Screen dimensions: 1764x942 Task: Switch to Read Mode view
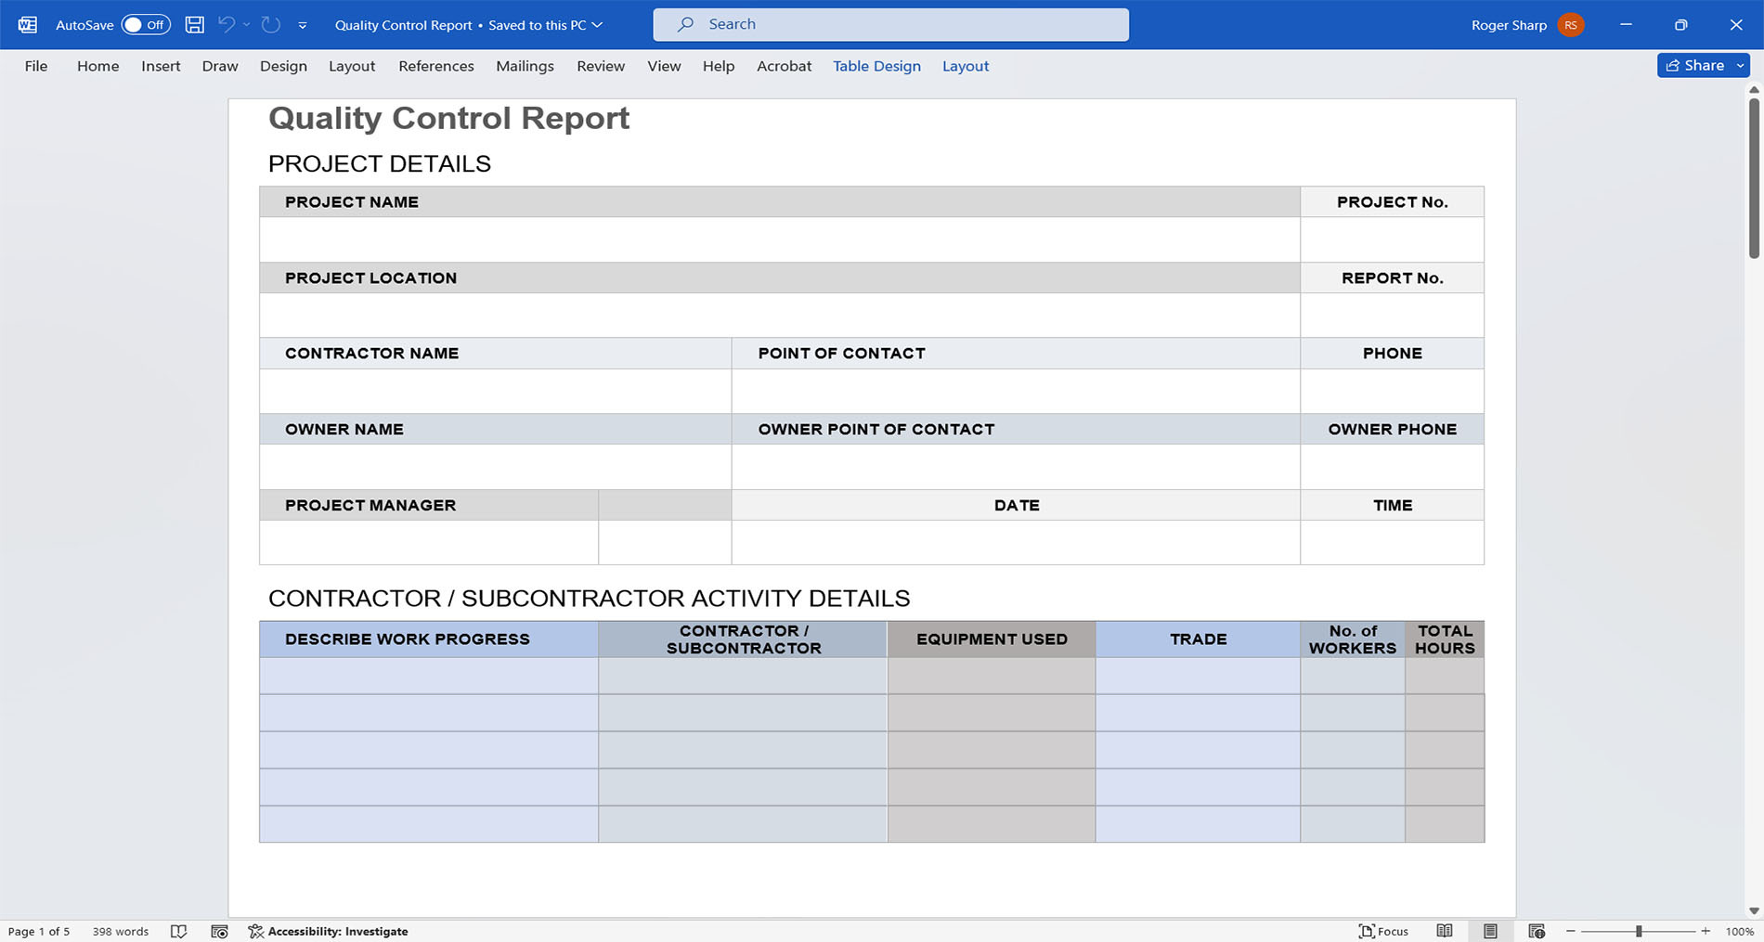1445,931
